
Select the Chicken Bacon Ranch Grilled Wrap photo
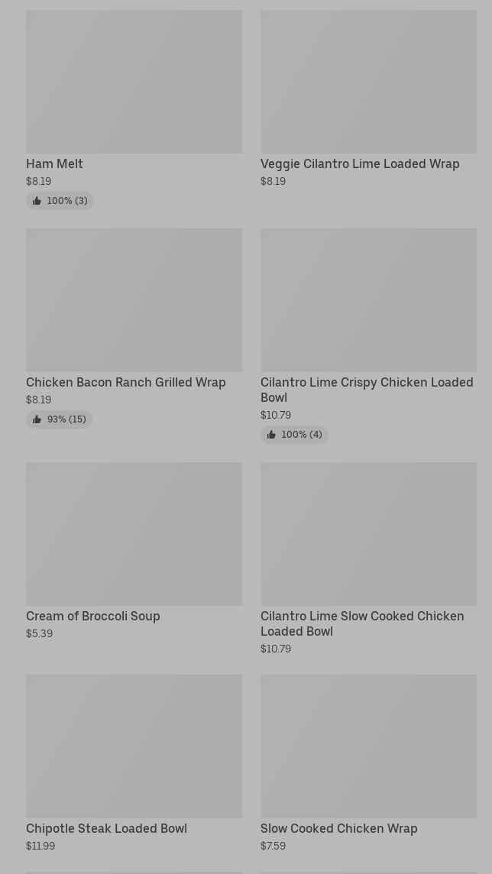click(x=134, y=300)
